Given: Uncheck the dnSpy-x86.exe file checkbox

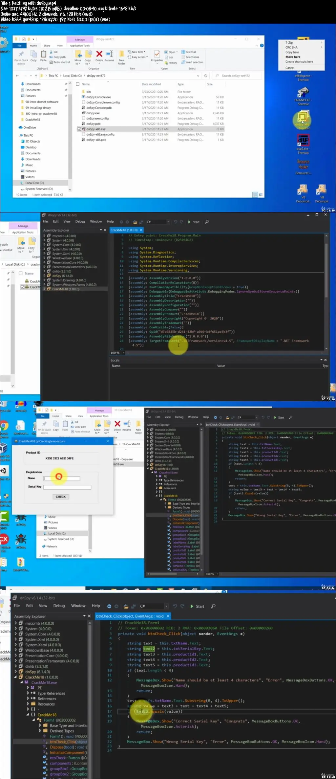Looking at the screenshot, I should click(79, 129).
